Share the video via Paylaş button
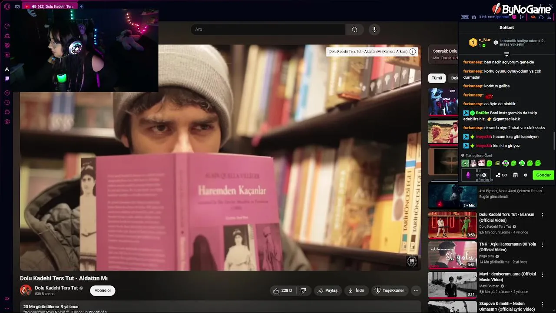This screenshot has width=556, height=313. 328,290
